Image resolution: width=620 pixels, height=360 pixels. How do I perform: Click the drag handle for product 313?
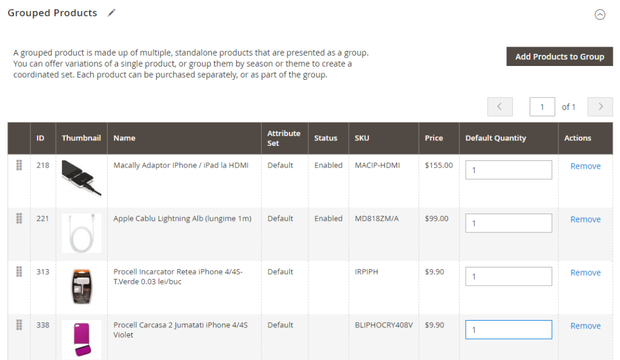(19, 272)
